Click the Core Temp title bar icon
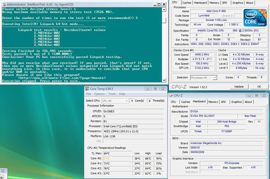Image resolution: width=270 pixels, height=179 pixels. [87, 89]
